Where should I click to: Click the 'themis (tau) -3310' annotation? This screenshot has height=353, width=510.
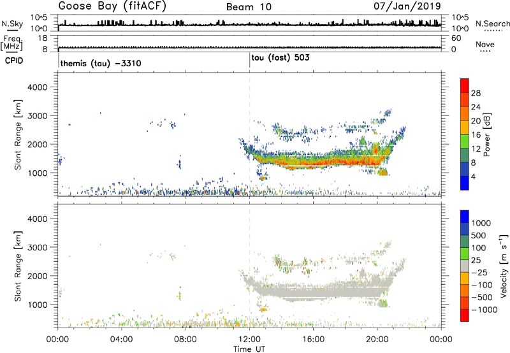101,63
